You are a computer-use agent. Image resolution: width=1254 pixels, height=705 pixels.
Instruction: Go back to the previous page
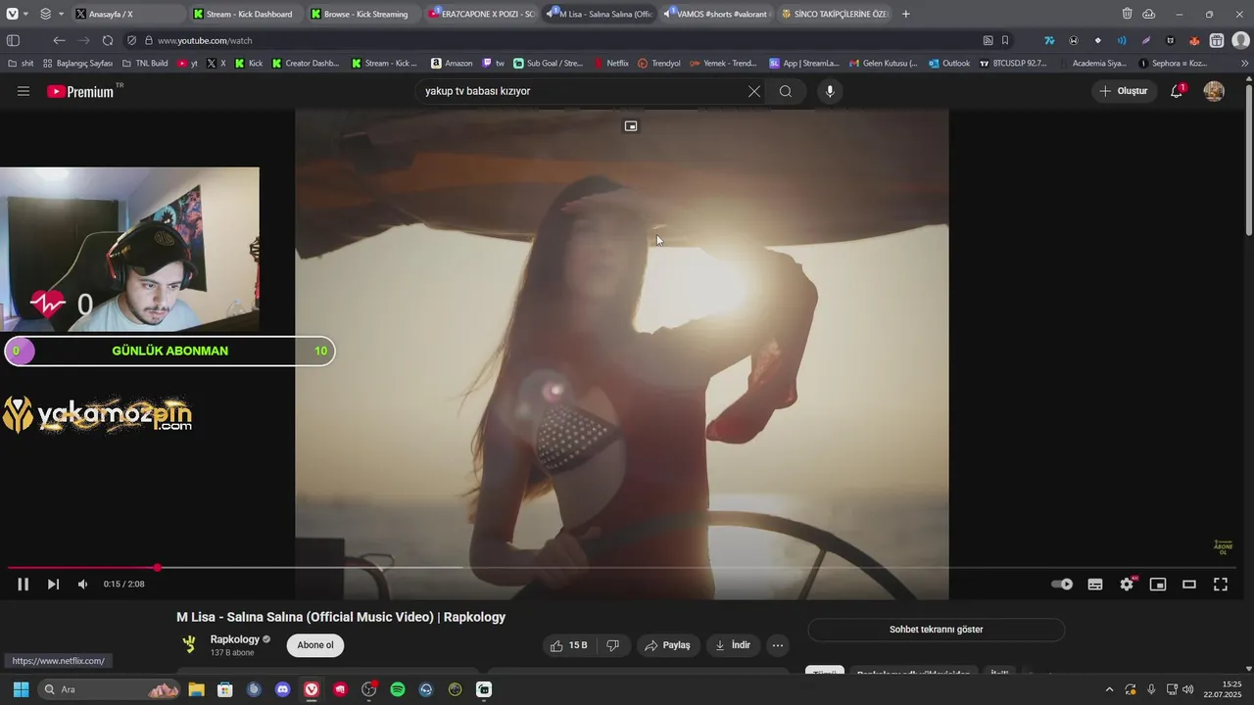59,40
